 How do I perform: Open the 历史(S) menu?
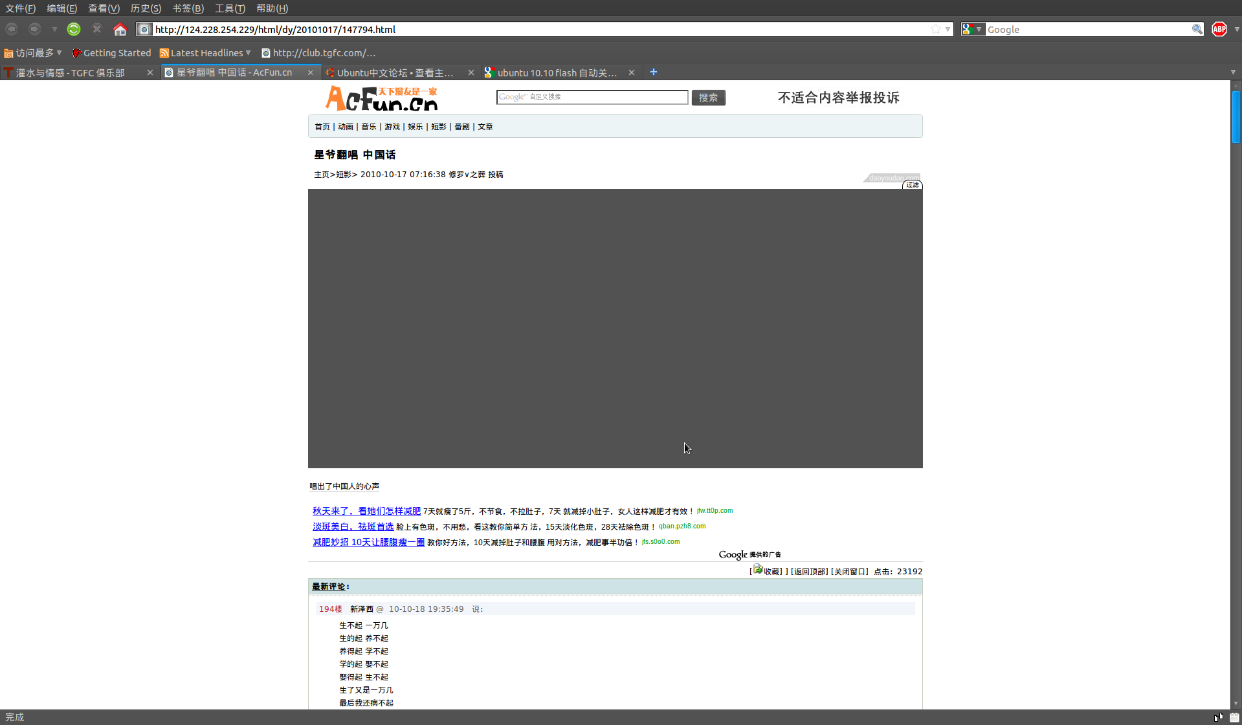(x=146, y=8)
